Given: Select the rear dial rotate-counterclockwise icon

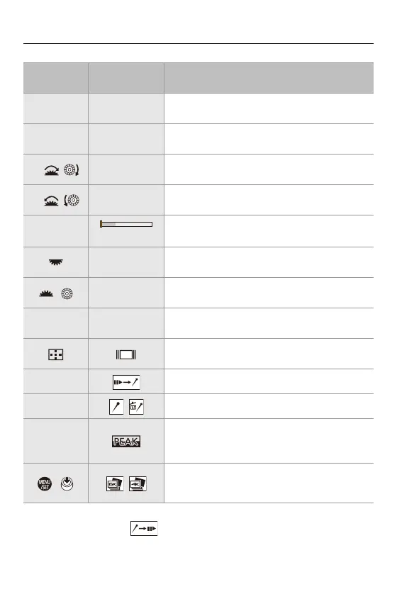Looking at the screenshot, I should coord(52,201).
